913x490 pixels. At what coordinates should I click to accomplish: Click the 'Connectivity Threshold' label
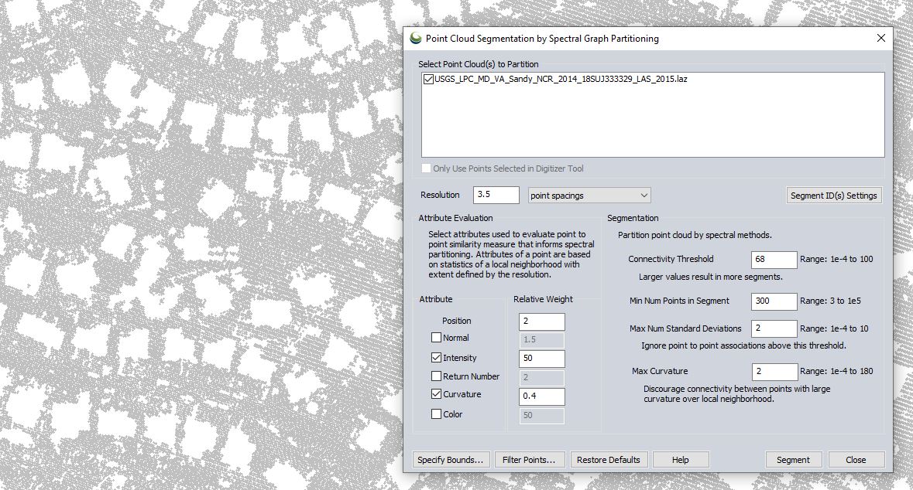tap(670, 259)
